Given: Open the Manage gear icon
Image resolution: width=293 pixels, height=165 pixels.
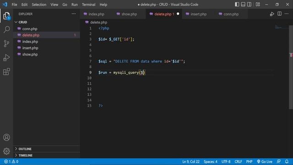Looking at the screenshot, I should pos(6,151).
